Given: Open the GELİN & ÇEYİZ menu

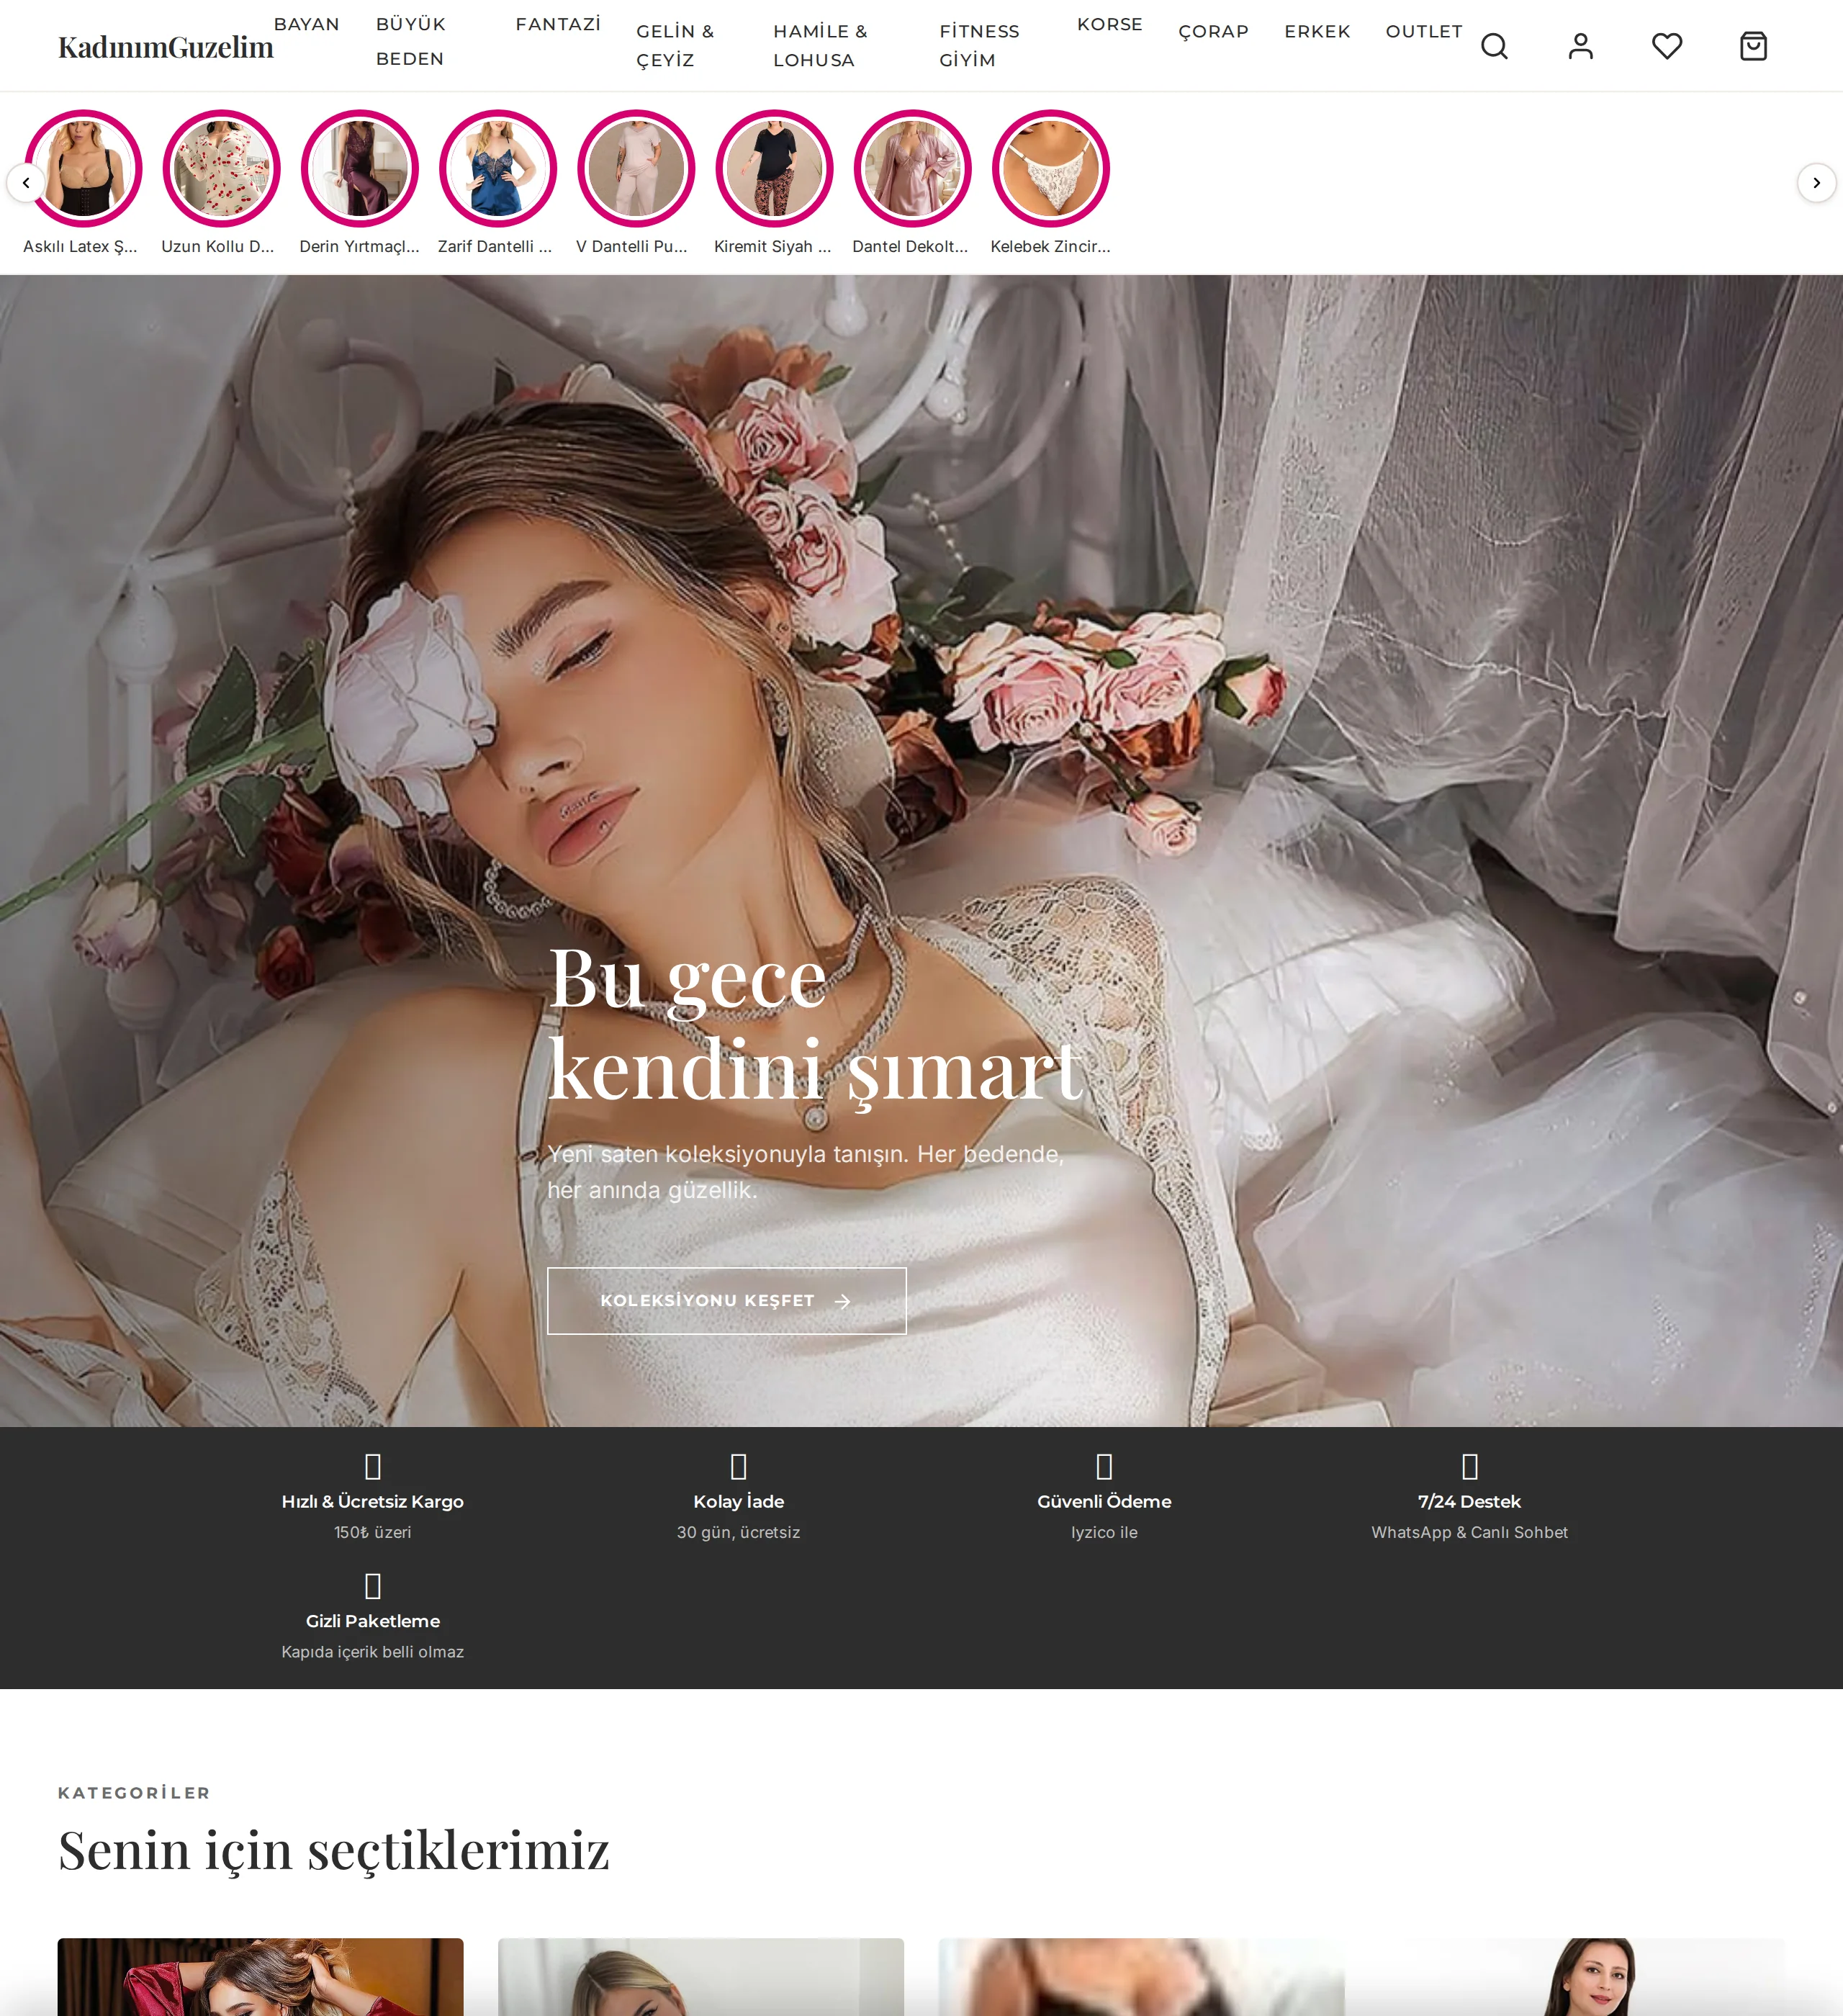Looking at the screenshot, I should [675, 46].
